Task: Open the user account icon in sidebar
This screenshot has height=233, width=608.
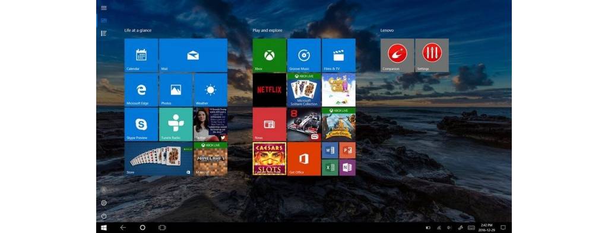Action: pos(103,190)
